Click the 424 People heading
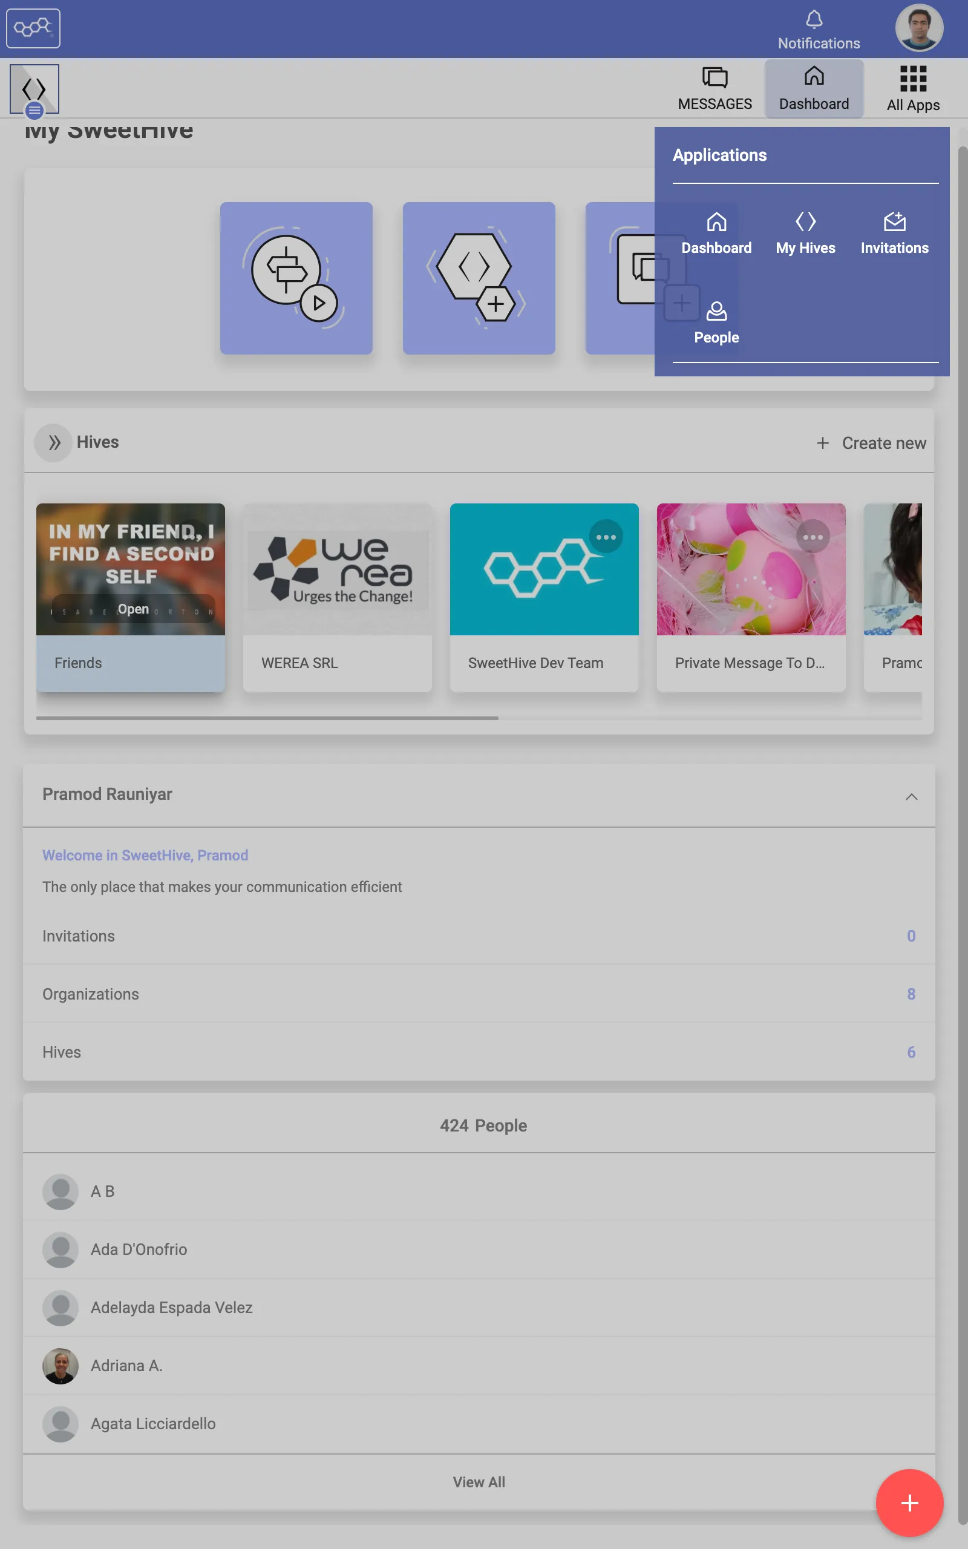The width and height of the screenshot is (968, 1549). (x=483, y=1125)
